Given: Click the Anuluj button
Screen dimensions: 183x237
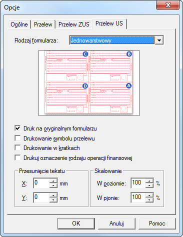Looking at the screenshot, I should coord(116,223).
